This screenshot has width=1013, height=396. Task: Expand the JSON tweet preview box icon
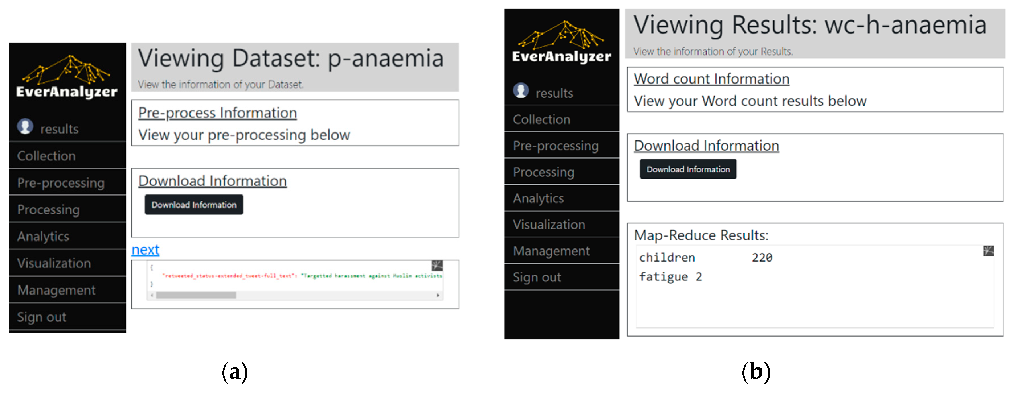point(437,266)
